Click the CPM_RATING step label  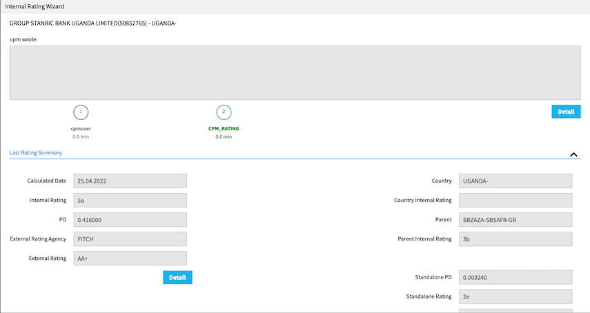click(x=224, y=128)
